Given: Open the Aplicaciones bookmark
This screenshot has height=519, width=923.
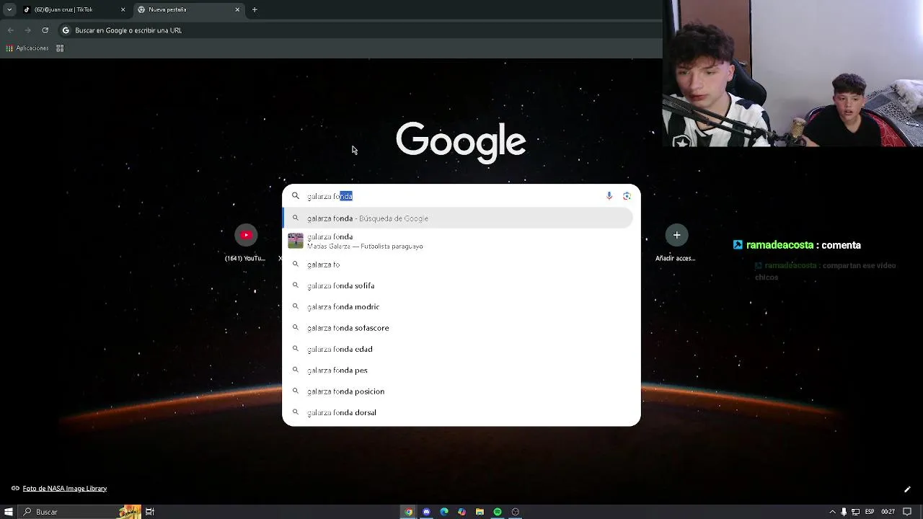Looking at the screenshot, I should tap(27, 48).
